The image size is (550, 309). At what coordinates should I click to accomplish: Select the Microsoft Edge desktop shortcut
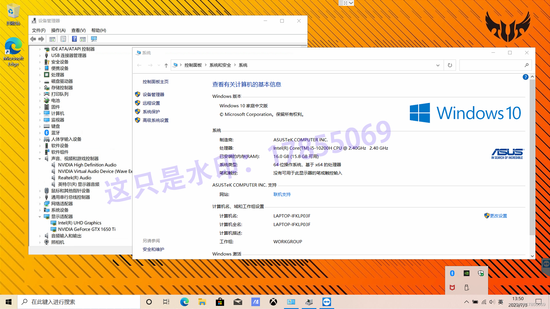coord(13,51)
